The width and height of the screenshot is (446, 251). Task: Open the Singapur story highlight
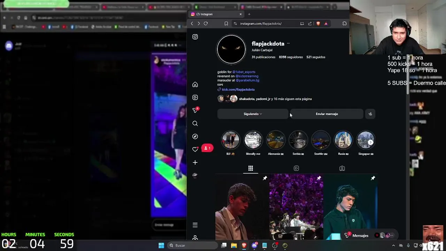366,140
